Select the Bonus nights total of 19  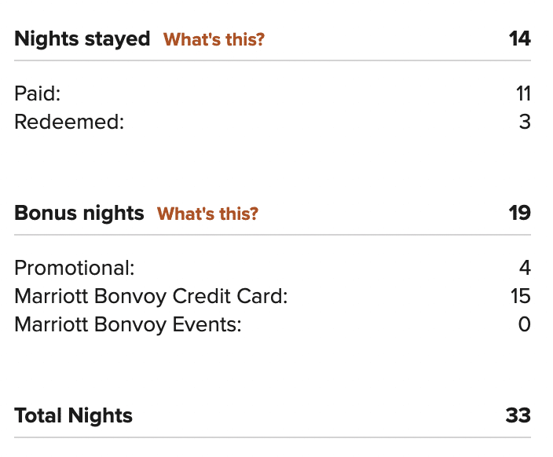(x=519, y=213)
